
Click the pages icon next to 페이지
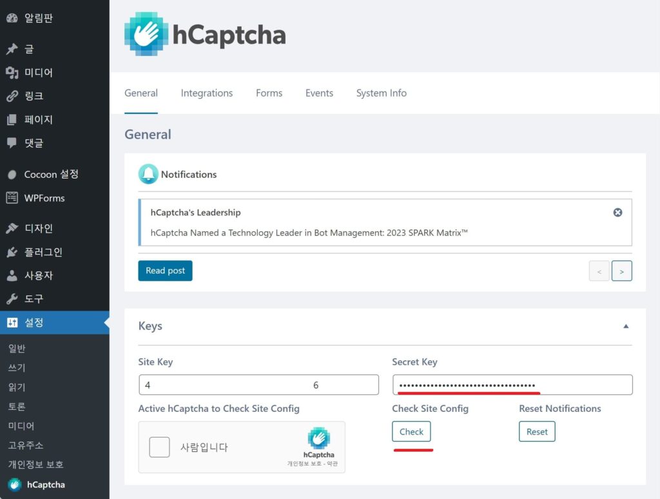[x=12, y=119]
